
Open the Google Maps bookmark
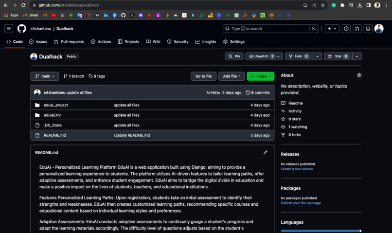click(71, 15)
